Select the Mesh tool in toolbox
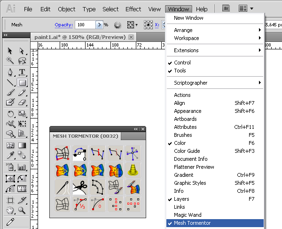 pos(10,145)
